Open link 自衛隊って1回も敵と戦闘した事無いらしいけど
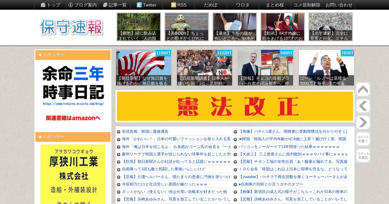The image size is (389, 204). pyautogui.click(x=164, y=169)
